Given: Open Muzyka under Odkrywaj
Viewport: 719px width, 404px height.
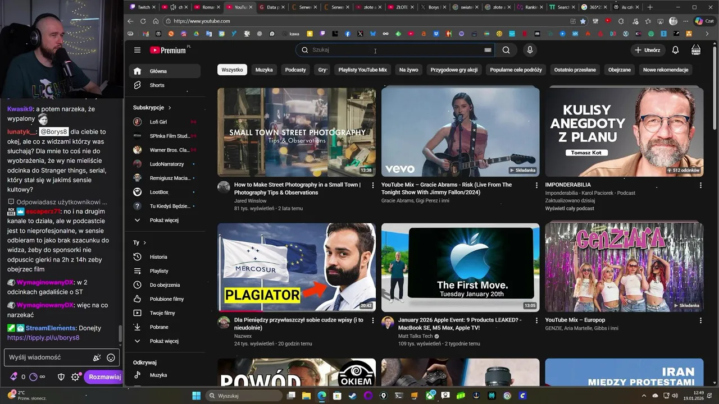Looking at the screenshot, I should coord(165,375).
